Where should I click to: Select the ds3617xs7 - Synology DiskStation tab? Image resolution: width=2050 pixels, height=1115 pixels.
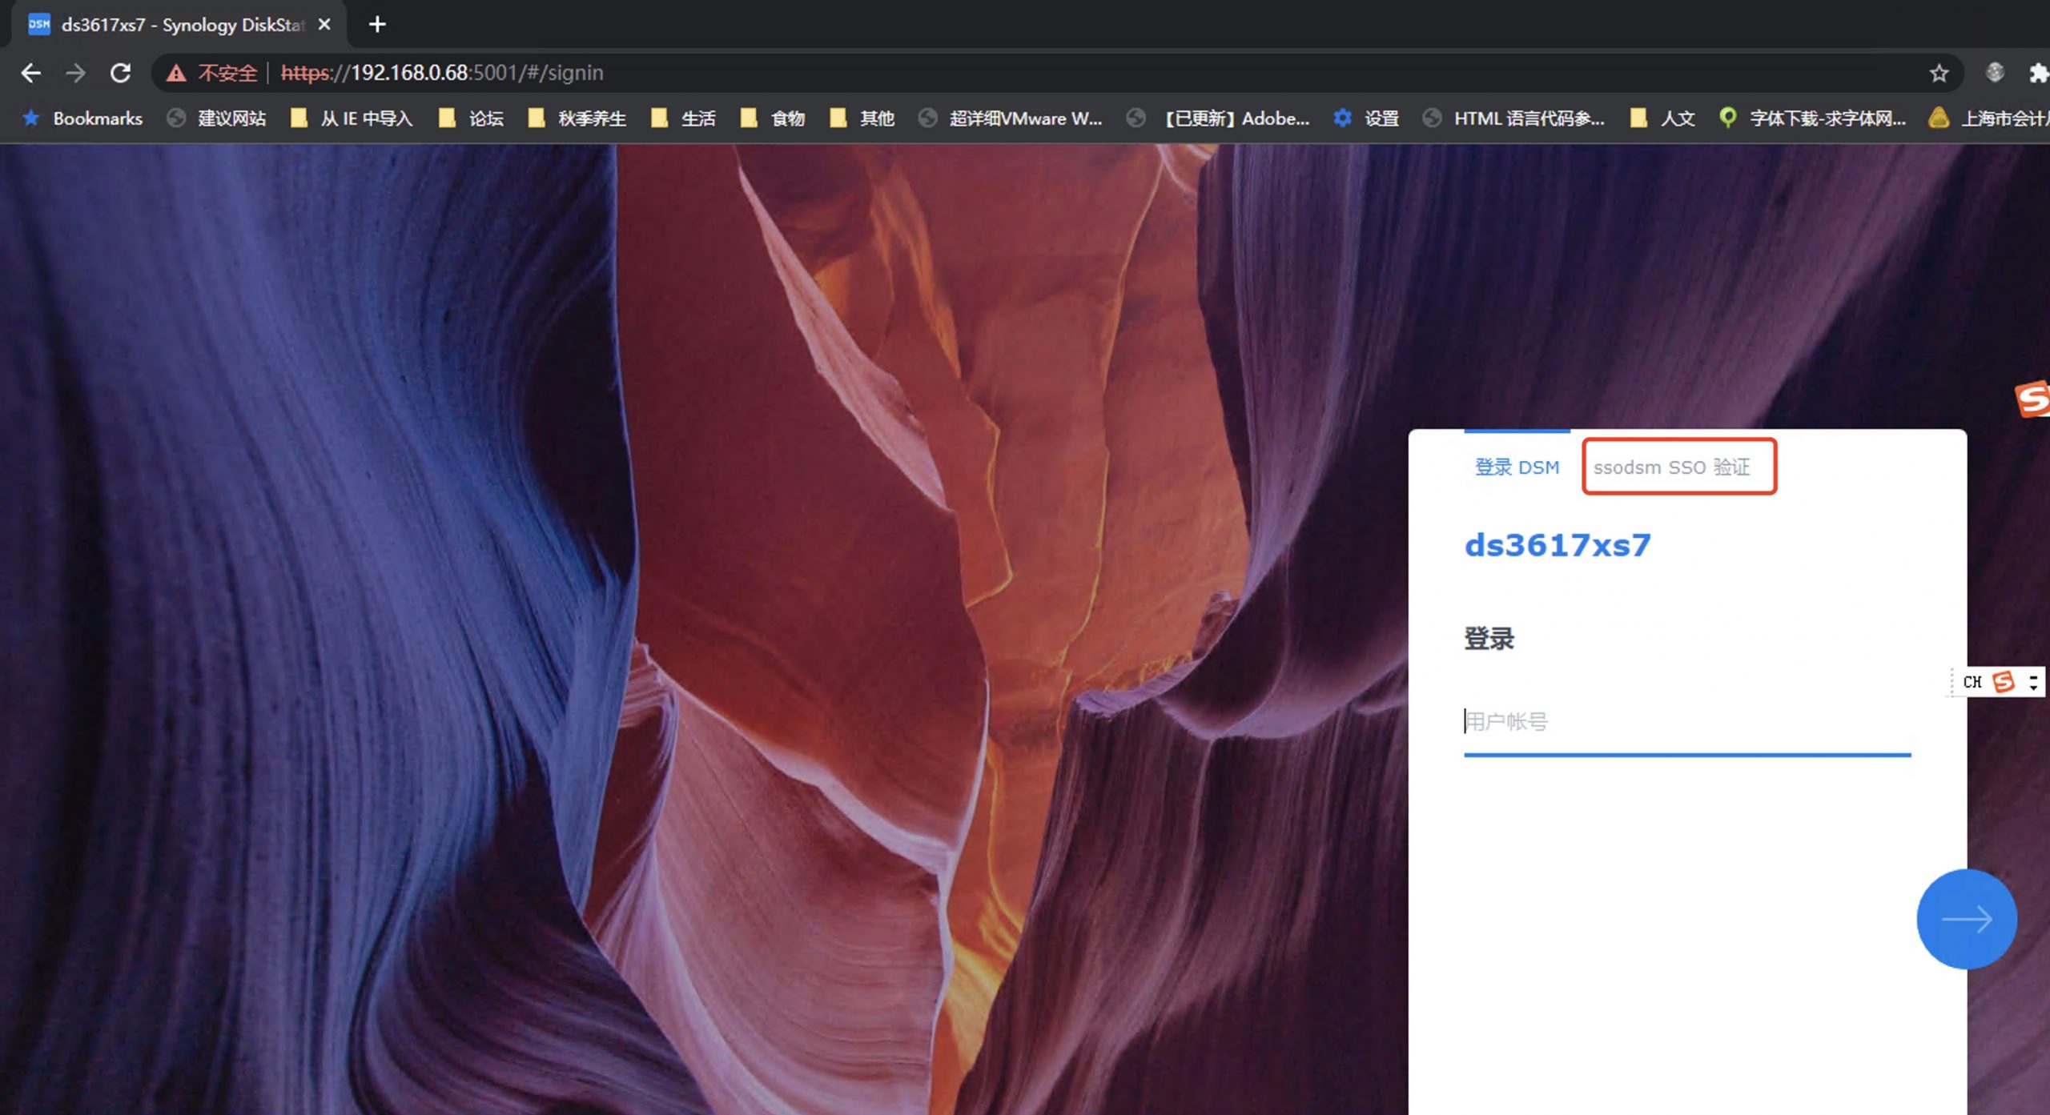pyautogui.click(x=178, y=25)
